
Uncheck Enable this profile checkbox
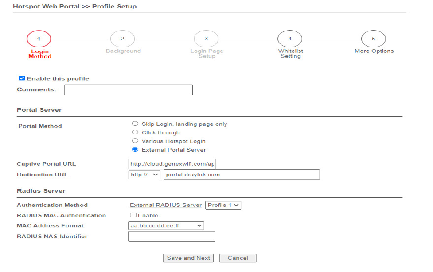point(22,78)
